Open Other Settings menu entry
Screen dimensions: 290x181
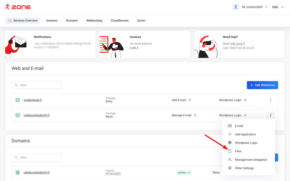(x=244, y=168)
